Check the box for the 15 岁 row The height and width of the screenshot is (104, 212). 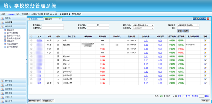tap(31, 83)
